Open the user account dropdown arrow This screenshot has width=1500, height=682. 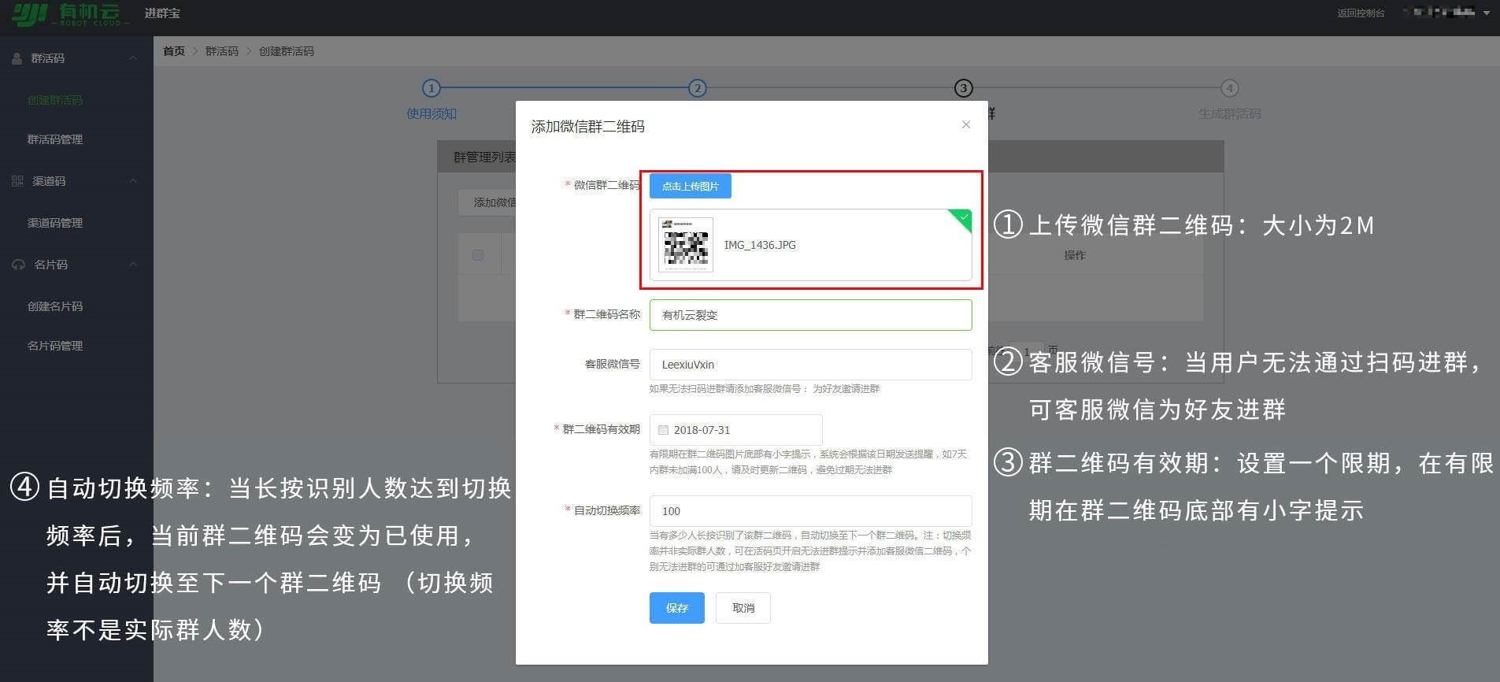tap(1487, 13)
